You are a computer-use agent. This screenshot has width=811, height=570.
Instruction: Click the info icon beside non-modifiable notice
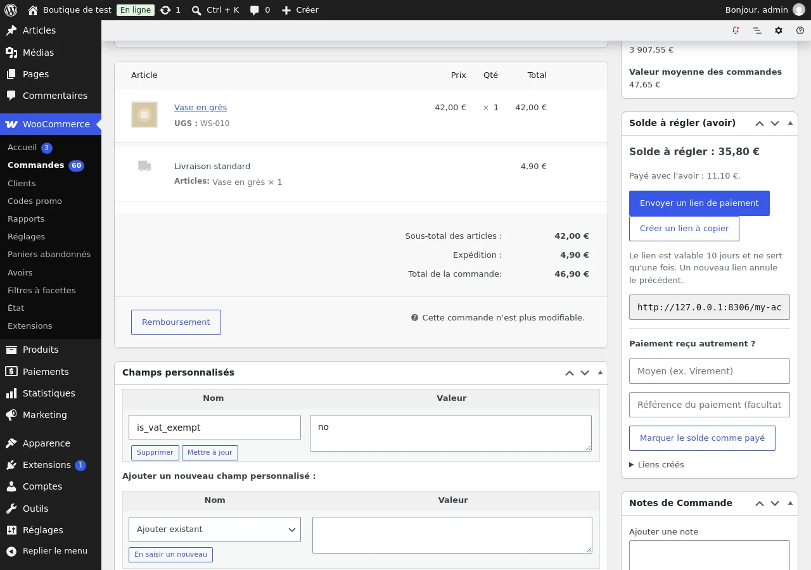(x=415, y=318)
